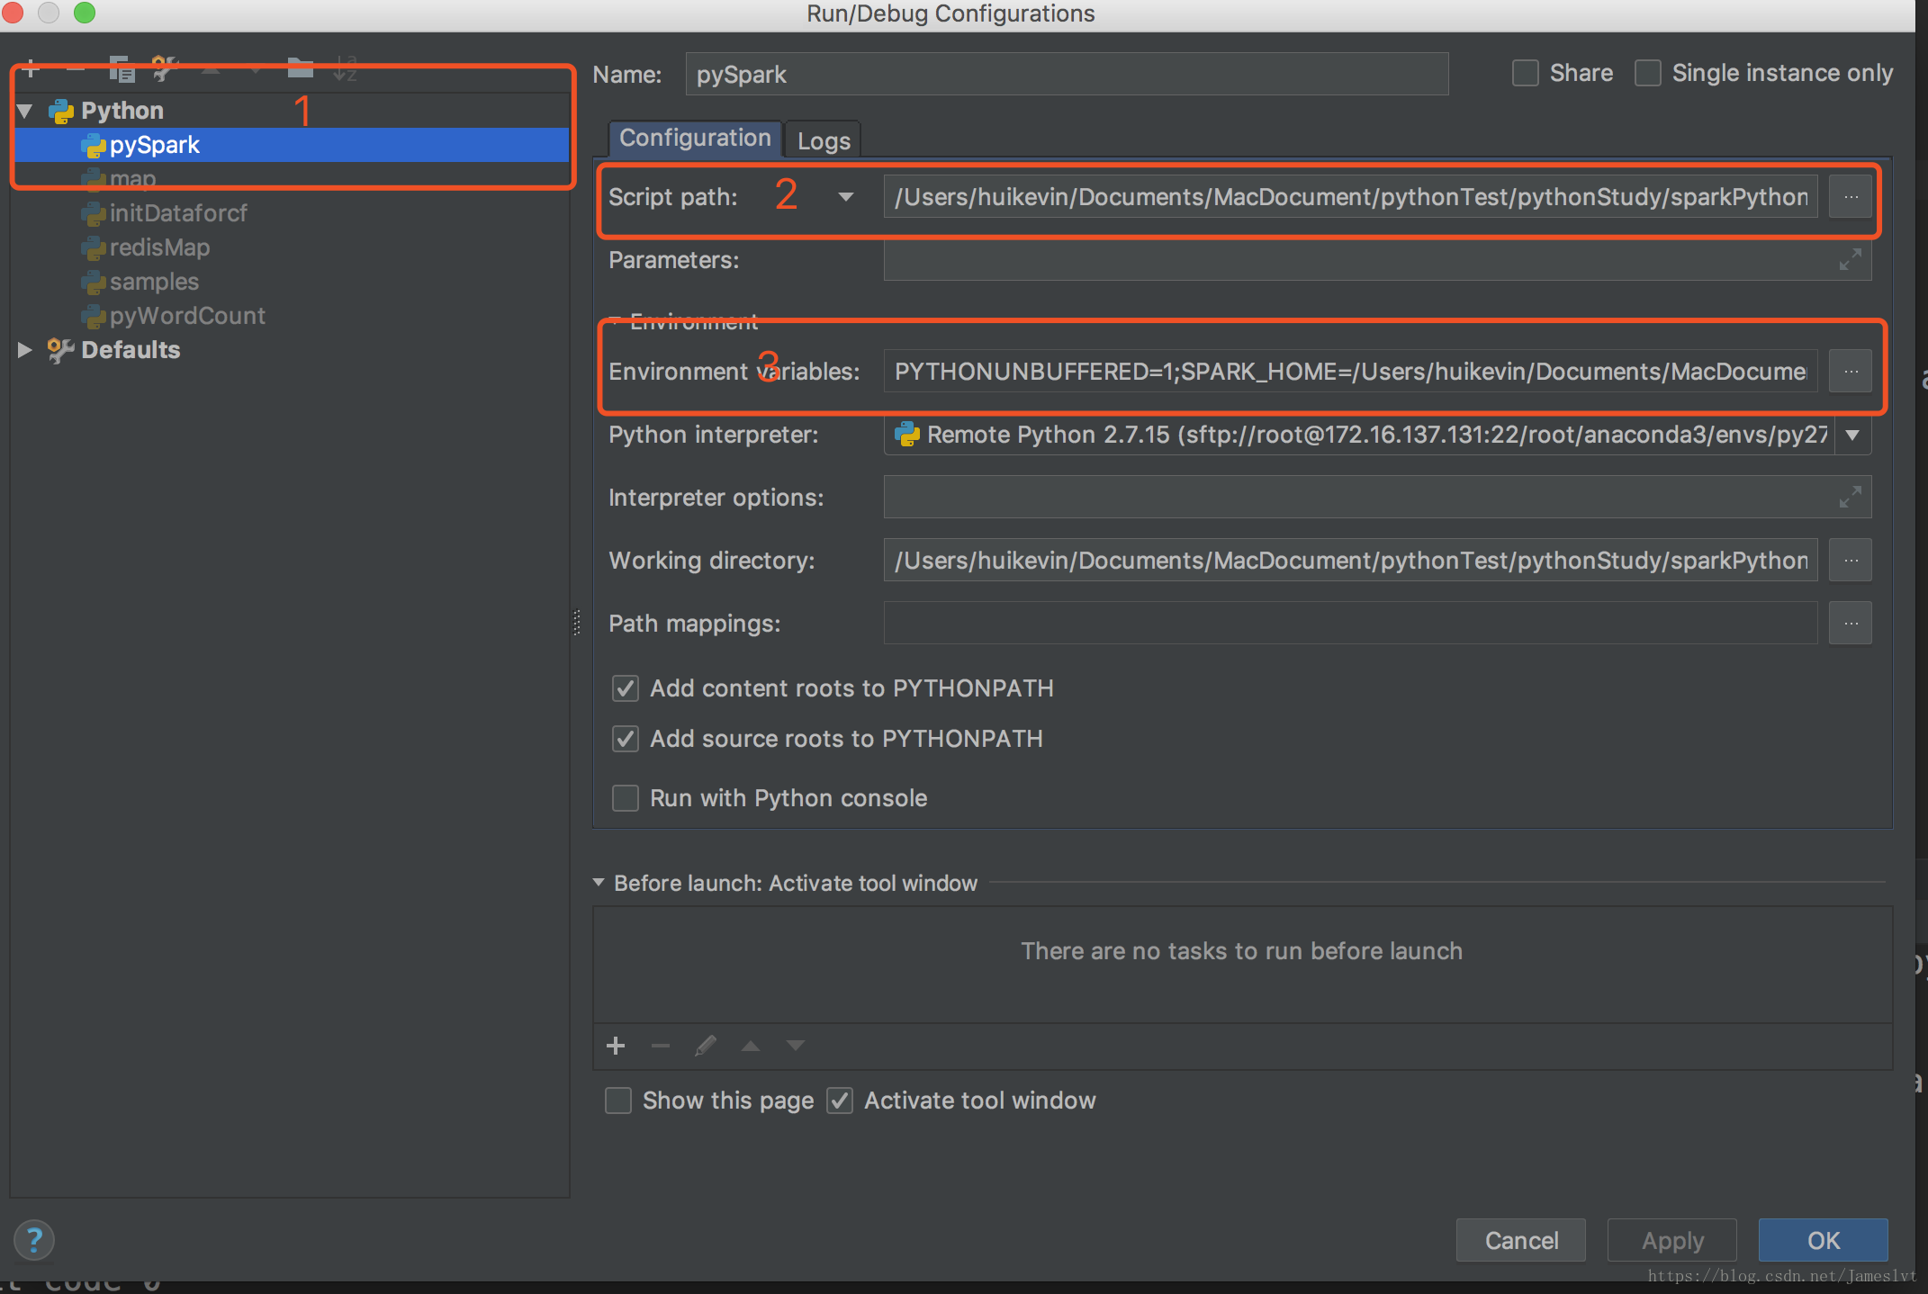Create a new folder for configurations
Screen dimensions: 1928x1294
[300, 68]
